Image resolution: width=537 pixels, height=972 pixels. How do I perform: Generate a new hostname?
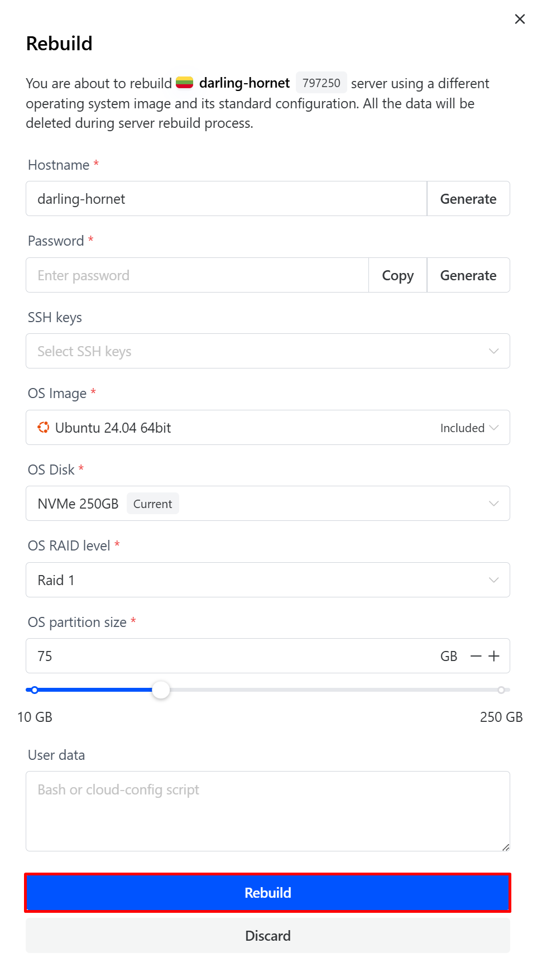(468, 199)
